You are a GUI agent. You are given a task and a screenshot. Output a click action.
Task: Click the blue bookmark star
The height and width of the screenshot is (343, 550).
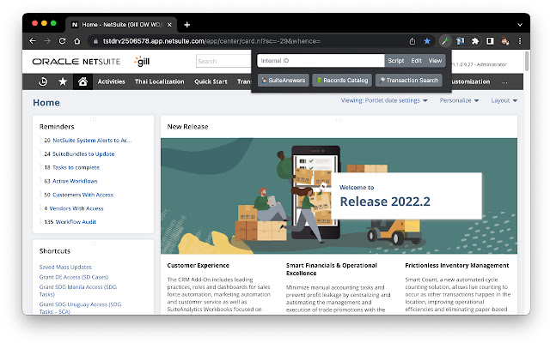tap(427, 41)
